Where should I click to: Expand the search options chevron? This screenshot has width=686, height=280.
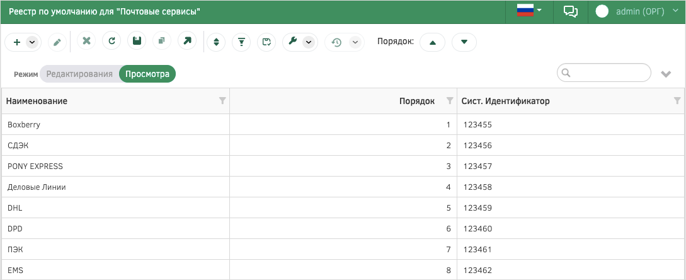[666, 74]
